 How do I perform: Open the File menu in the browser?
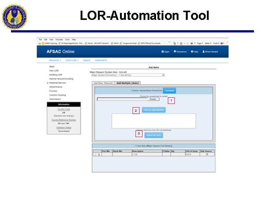[40, 39]
